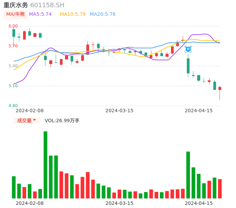
Task: Click the tallest green volume bar
Action: pos(45,165)
